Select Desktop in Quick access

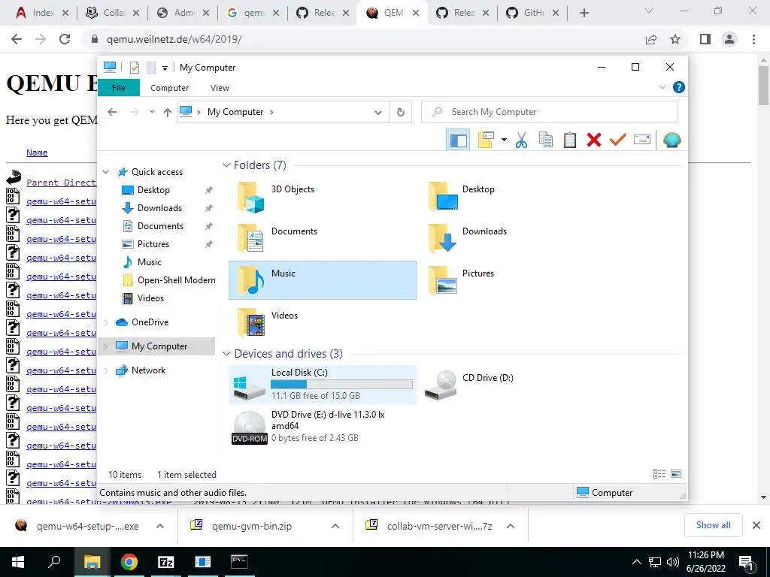pyautogui.click(x=153, y=190)
